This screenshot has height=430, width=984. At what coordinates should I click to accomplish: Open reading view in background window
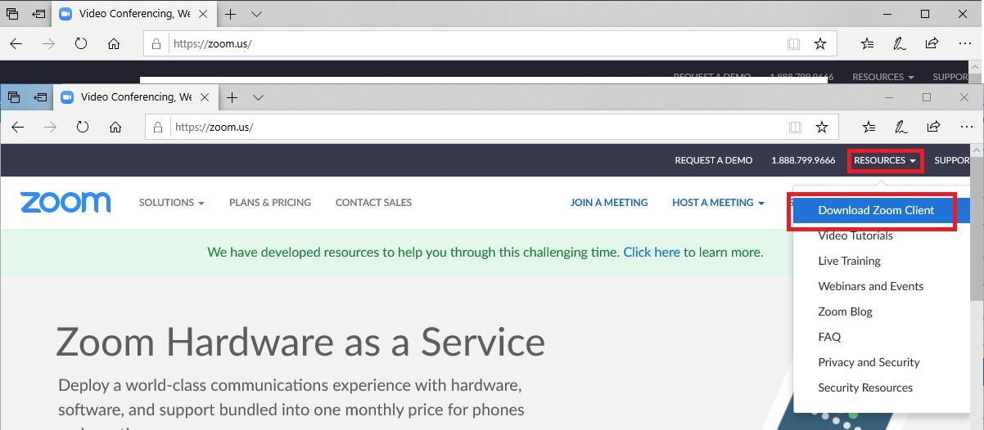[793, 43]
